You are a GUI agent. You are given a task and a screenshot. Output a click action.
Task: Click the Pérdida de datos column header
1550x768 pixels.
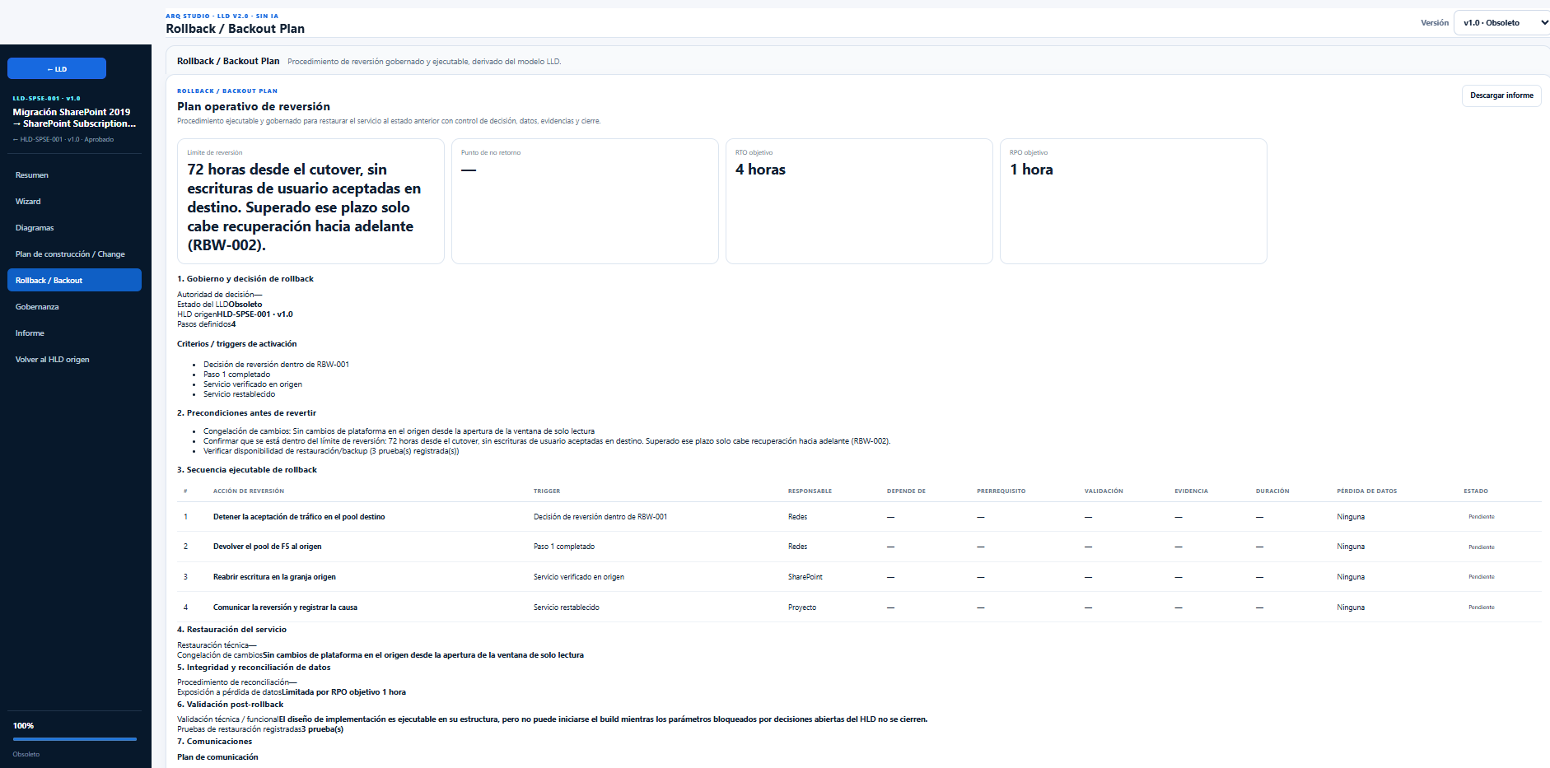point(1366,491)
